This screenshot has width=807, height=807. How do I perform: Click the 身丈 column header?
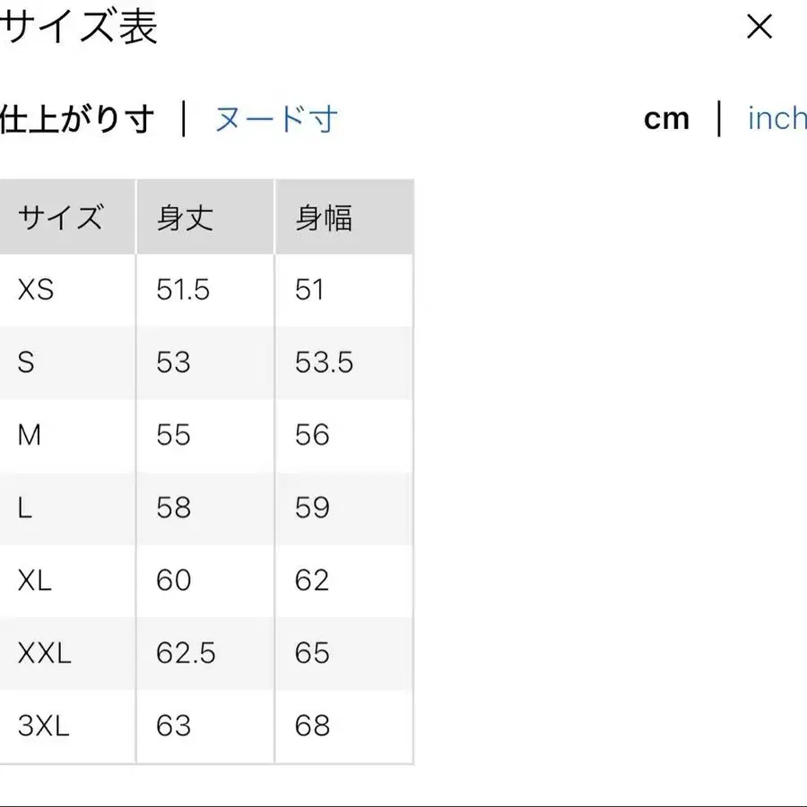point(185,218)
